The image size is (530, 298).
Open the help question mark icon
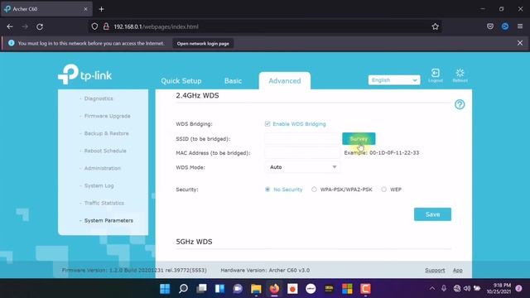tap(460, 104)
